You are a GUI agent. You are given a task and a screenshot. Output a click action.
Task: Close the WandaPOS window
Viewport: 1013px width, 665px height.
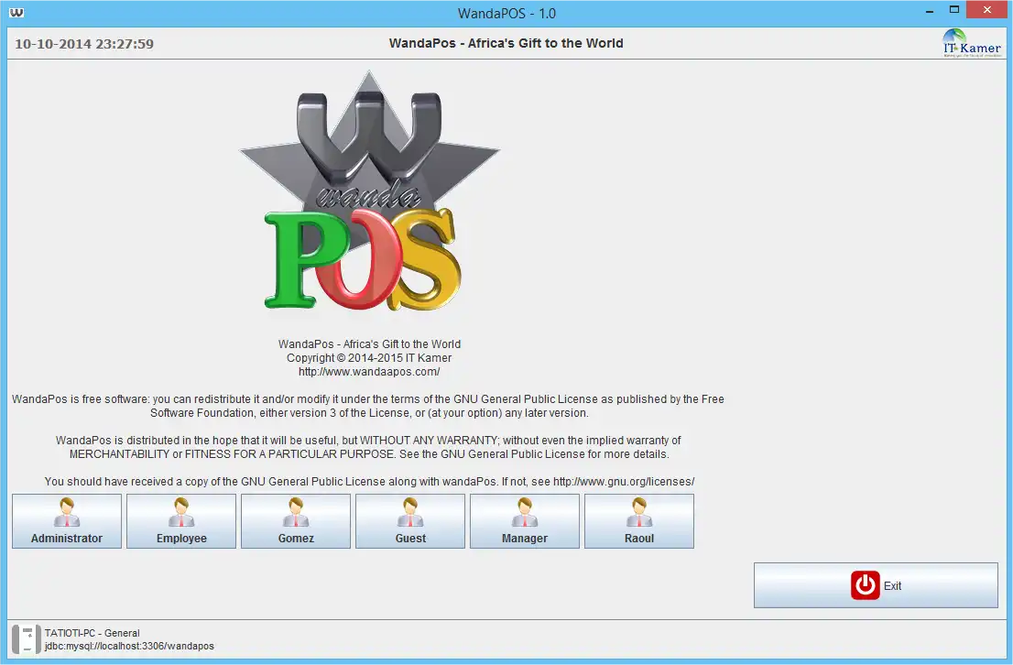tap(987, 10)
